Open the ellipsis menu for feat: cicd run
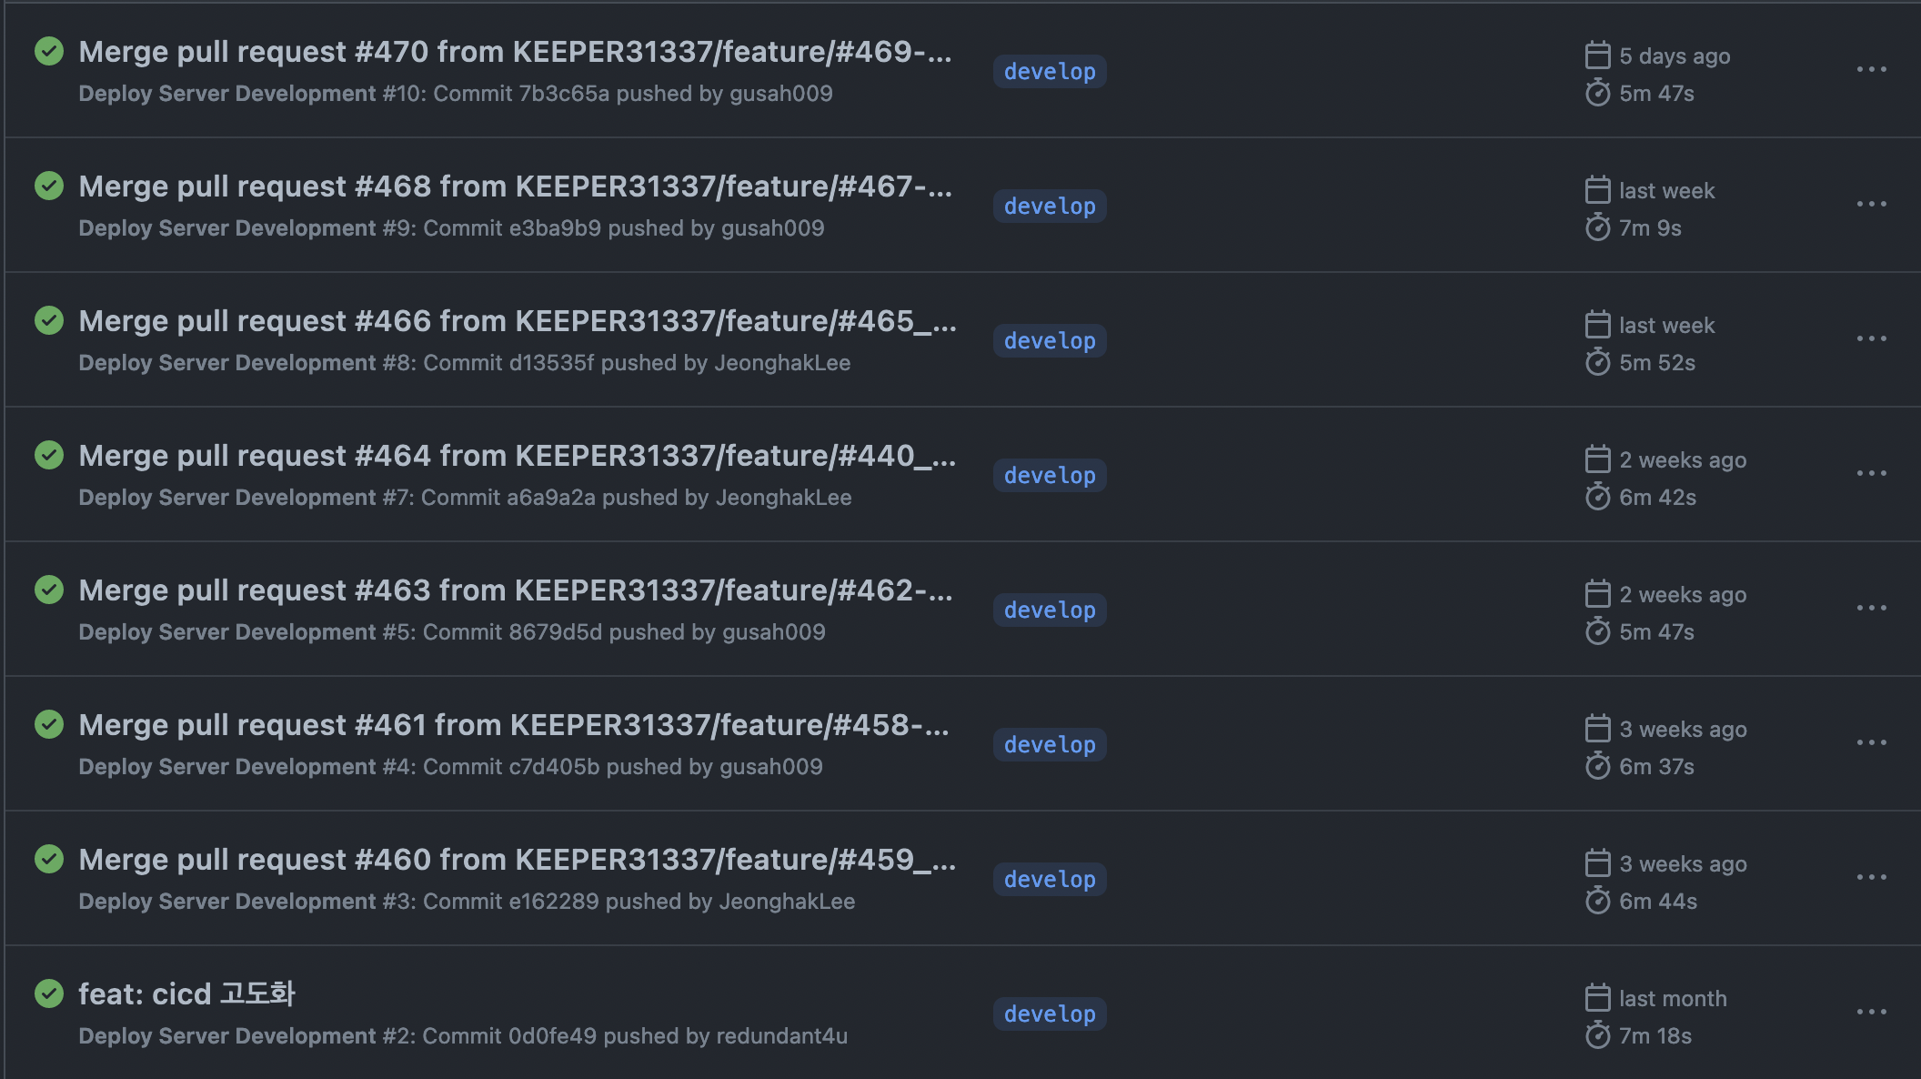This screenshot has width=1921, height=1079. coord(1871,1012)
